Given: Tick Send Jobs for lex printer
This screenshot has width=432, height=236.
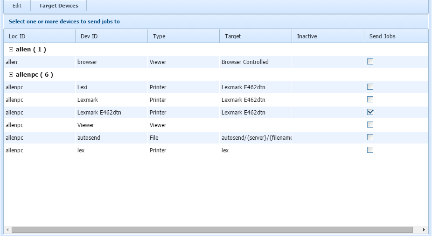Looking at the screenshot, I should [370, 150].
